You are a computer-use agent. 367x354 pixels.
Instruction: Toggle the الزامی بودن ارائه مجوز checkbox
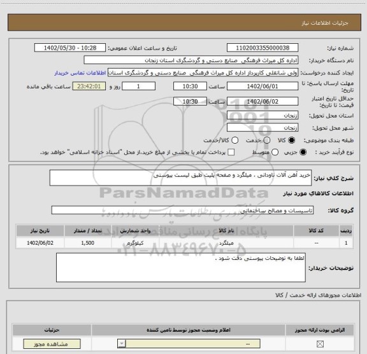(320, 344)
